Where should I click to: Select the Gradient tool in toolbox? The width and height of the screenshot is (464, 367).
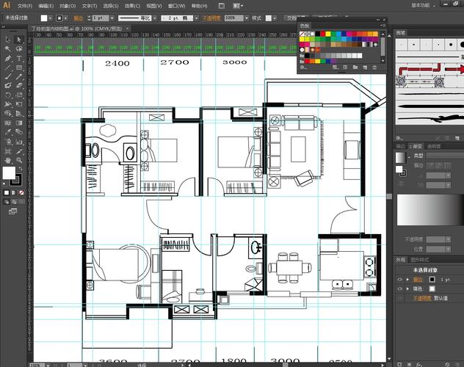[19, 123]
